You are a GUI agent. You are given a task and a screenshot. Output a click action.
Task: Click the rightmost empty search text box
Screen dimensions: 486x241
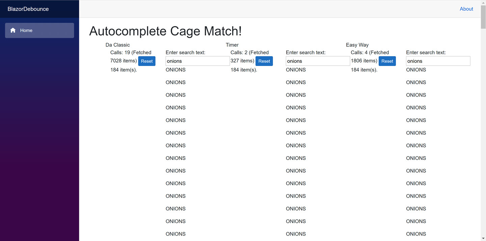click(x=438, y=61)
